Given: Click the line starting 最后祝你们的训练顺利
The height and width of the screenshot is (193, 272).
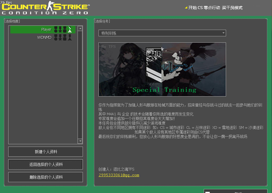Looking at the screenshot, I should [x=173, y=137].
